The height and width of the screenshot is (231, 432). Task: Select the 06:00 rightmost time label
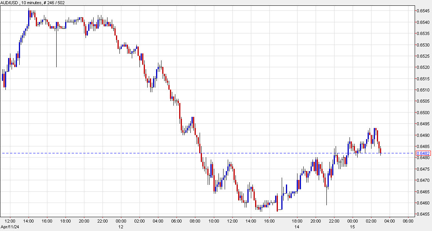pyautogui.click(x=408, y=222)
